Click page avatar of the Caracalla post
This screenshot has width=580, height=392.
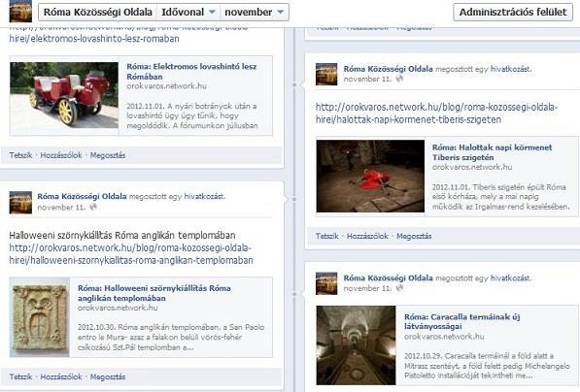point(326,283)
